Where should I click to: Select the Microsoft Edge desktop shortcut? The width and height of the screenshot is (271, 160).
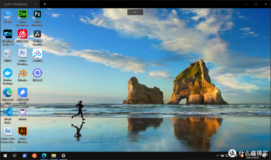[x=8, y=96]
